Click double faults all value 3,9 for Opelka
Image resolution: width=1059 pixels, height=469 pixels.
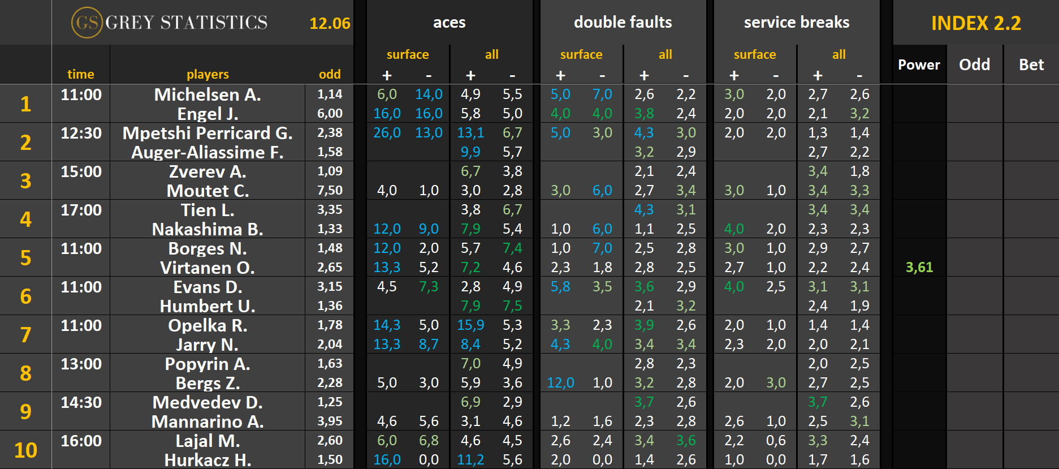tap(644, 325)
